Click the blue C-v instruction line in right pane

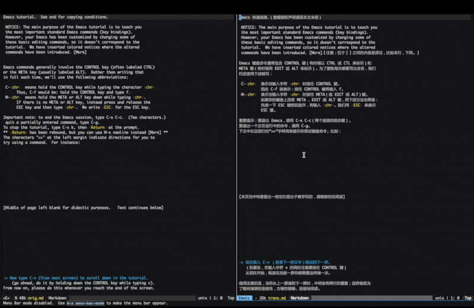[x=284, y=262]
